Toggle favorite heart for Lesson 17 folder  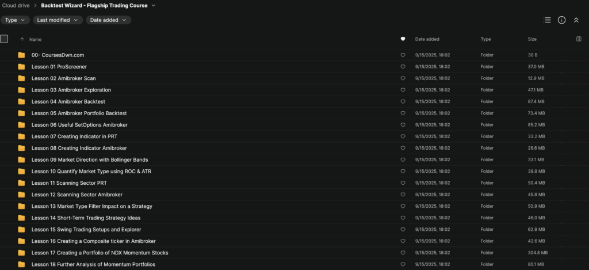[x=403, y=253]
